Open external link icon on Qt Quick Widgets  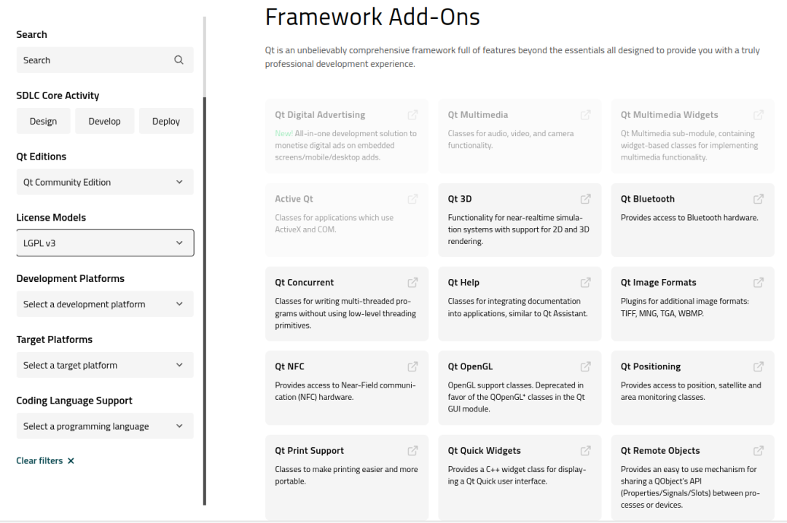[585, 451]
